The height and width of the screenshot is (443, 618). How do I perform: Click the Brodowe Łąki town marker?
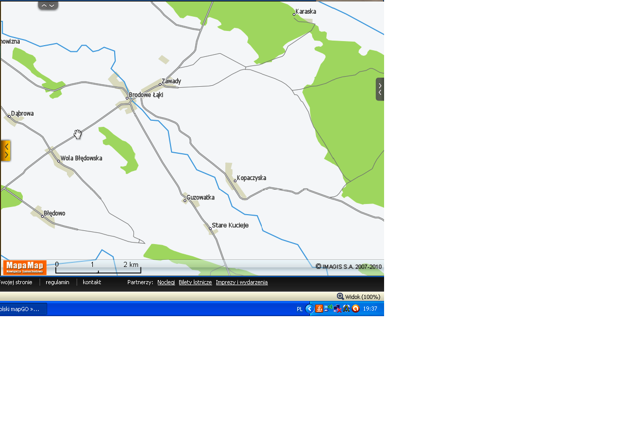(x=127, y=98)
